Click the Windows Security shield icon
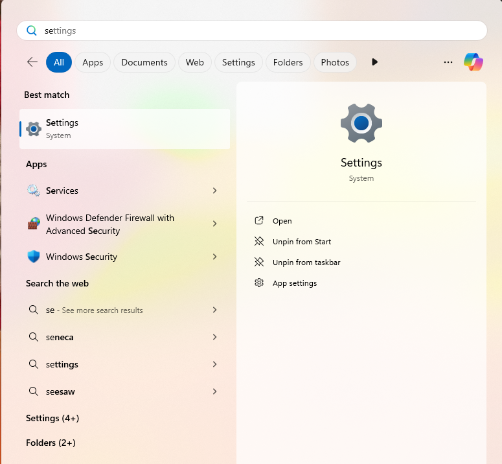 pos(34,257)
